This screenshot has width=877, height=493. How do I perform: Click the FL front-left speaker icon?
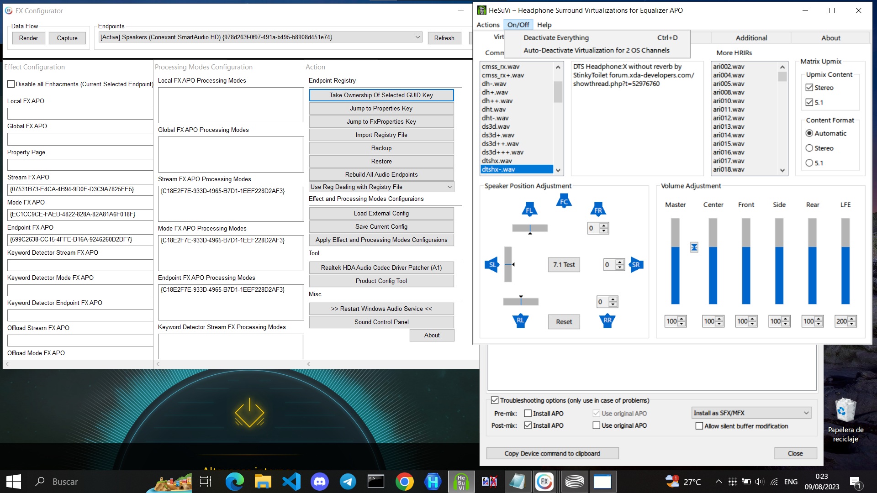529,210
